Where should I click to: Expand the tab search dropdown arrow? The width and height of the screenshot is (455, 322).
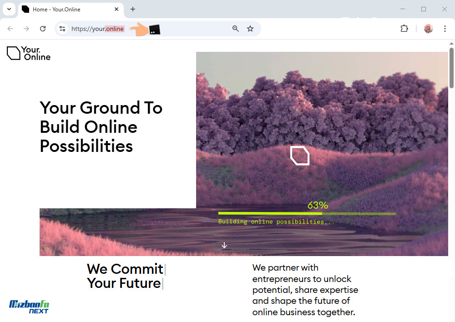click(x=9, y=9)
